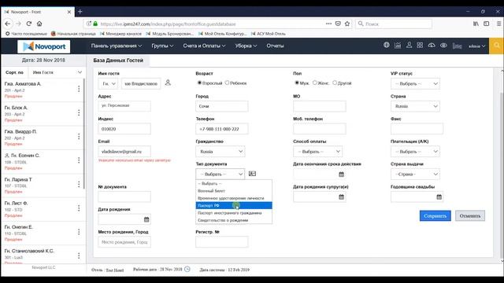
Task: Open the VIP статус dropdown
Action: [415, 84]
